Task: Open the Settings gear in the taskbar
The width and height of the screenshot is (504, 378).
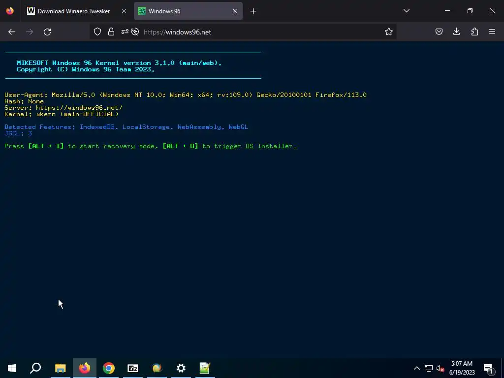Action: click(181, 368)
